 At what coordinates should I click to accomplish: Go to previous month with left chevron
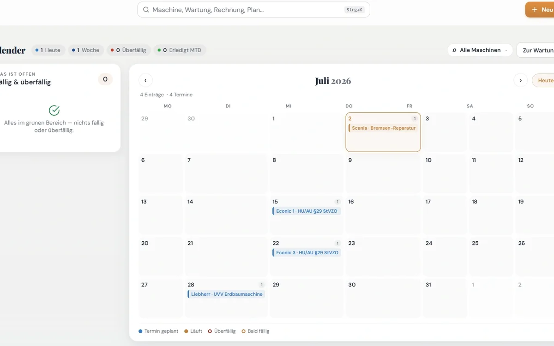pyautogui.click(x=145, y=80)
